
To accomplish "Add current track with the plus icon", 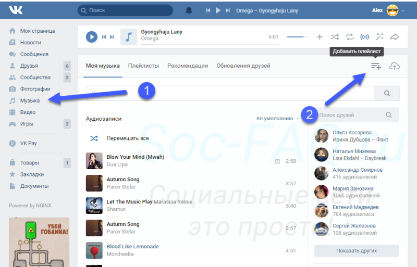I will click(320, 37).
